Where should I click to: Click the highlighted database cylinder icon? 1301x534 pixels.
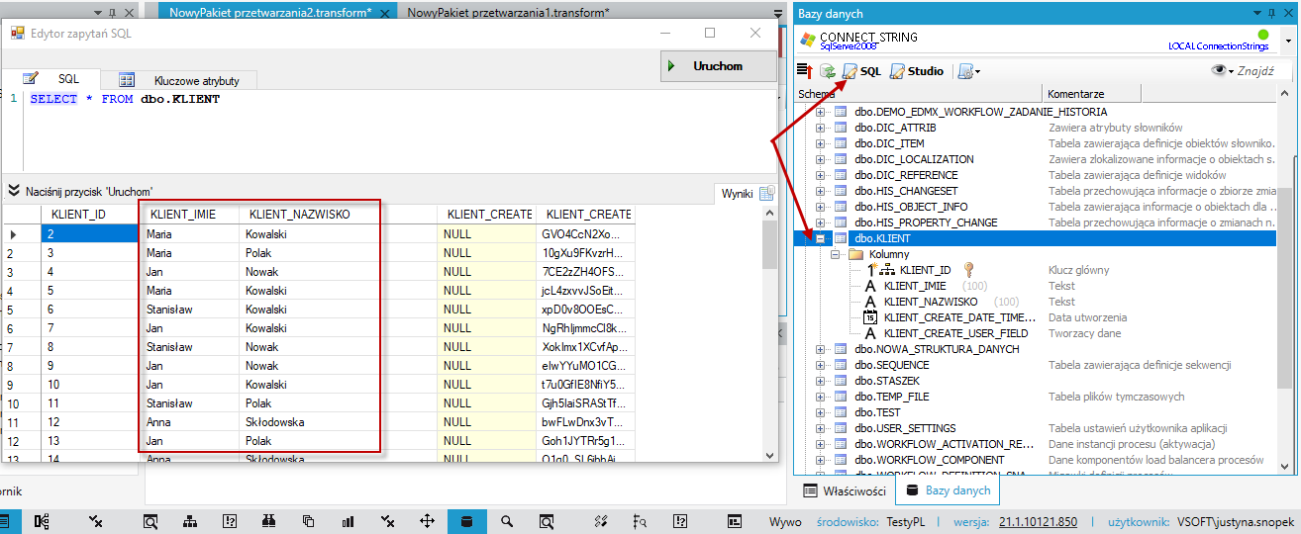click(466, 521)
